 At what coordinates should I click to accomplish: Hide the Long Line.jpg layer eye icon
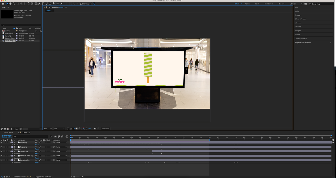pos(2,160)
